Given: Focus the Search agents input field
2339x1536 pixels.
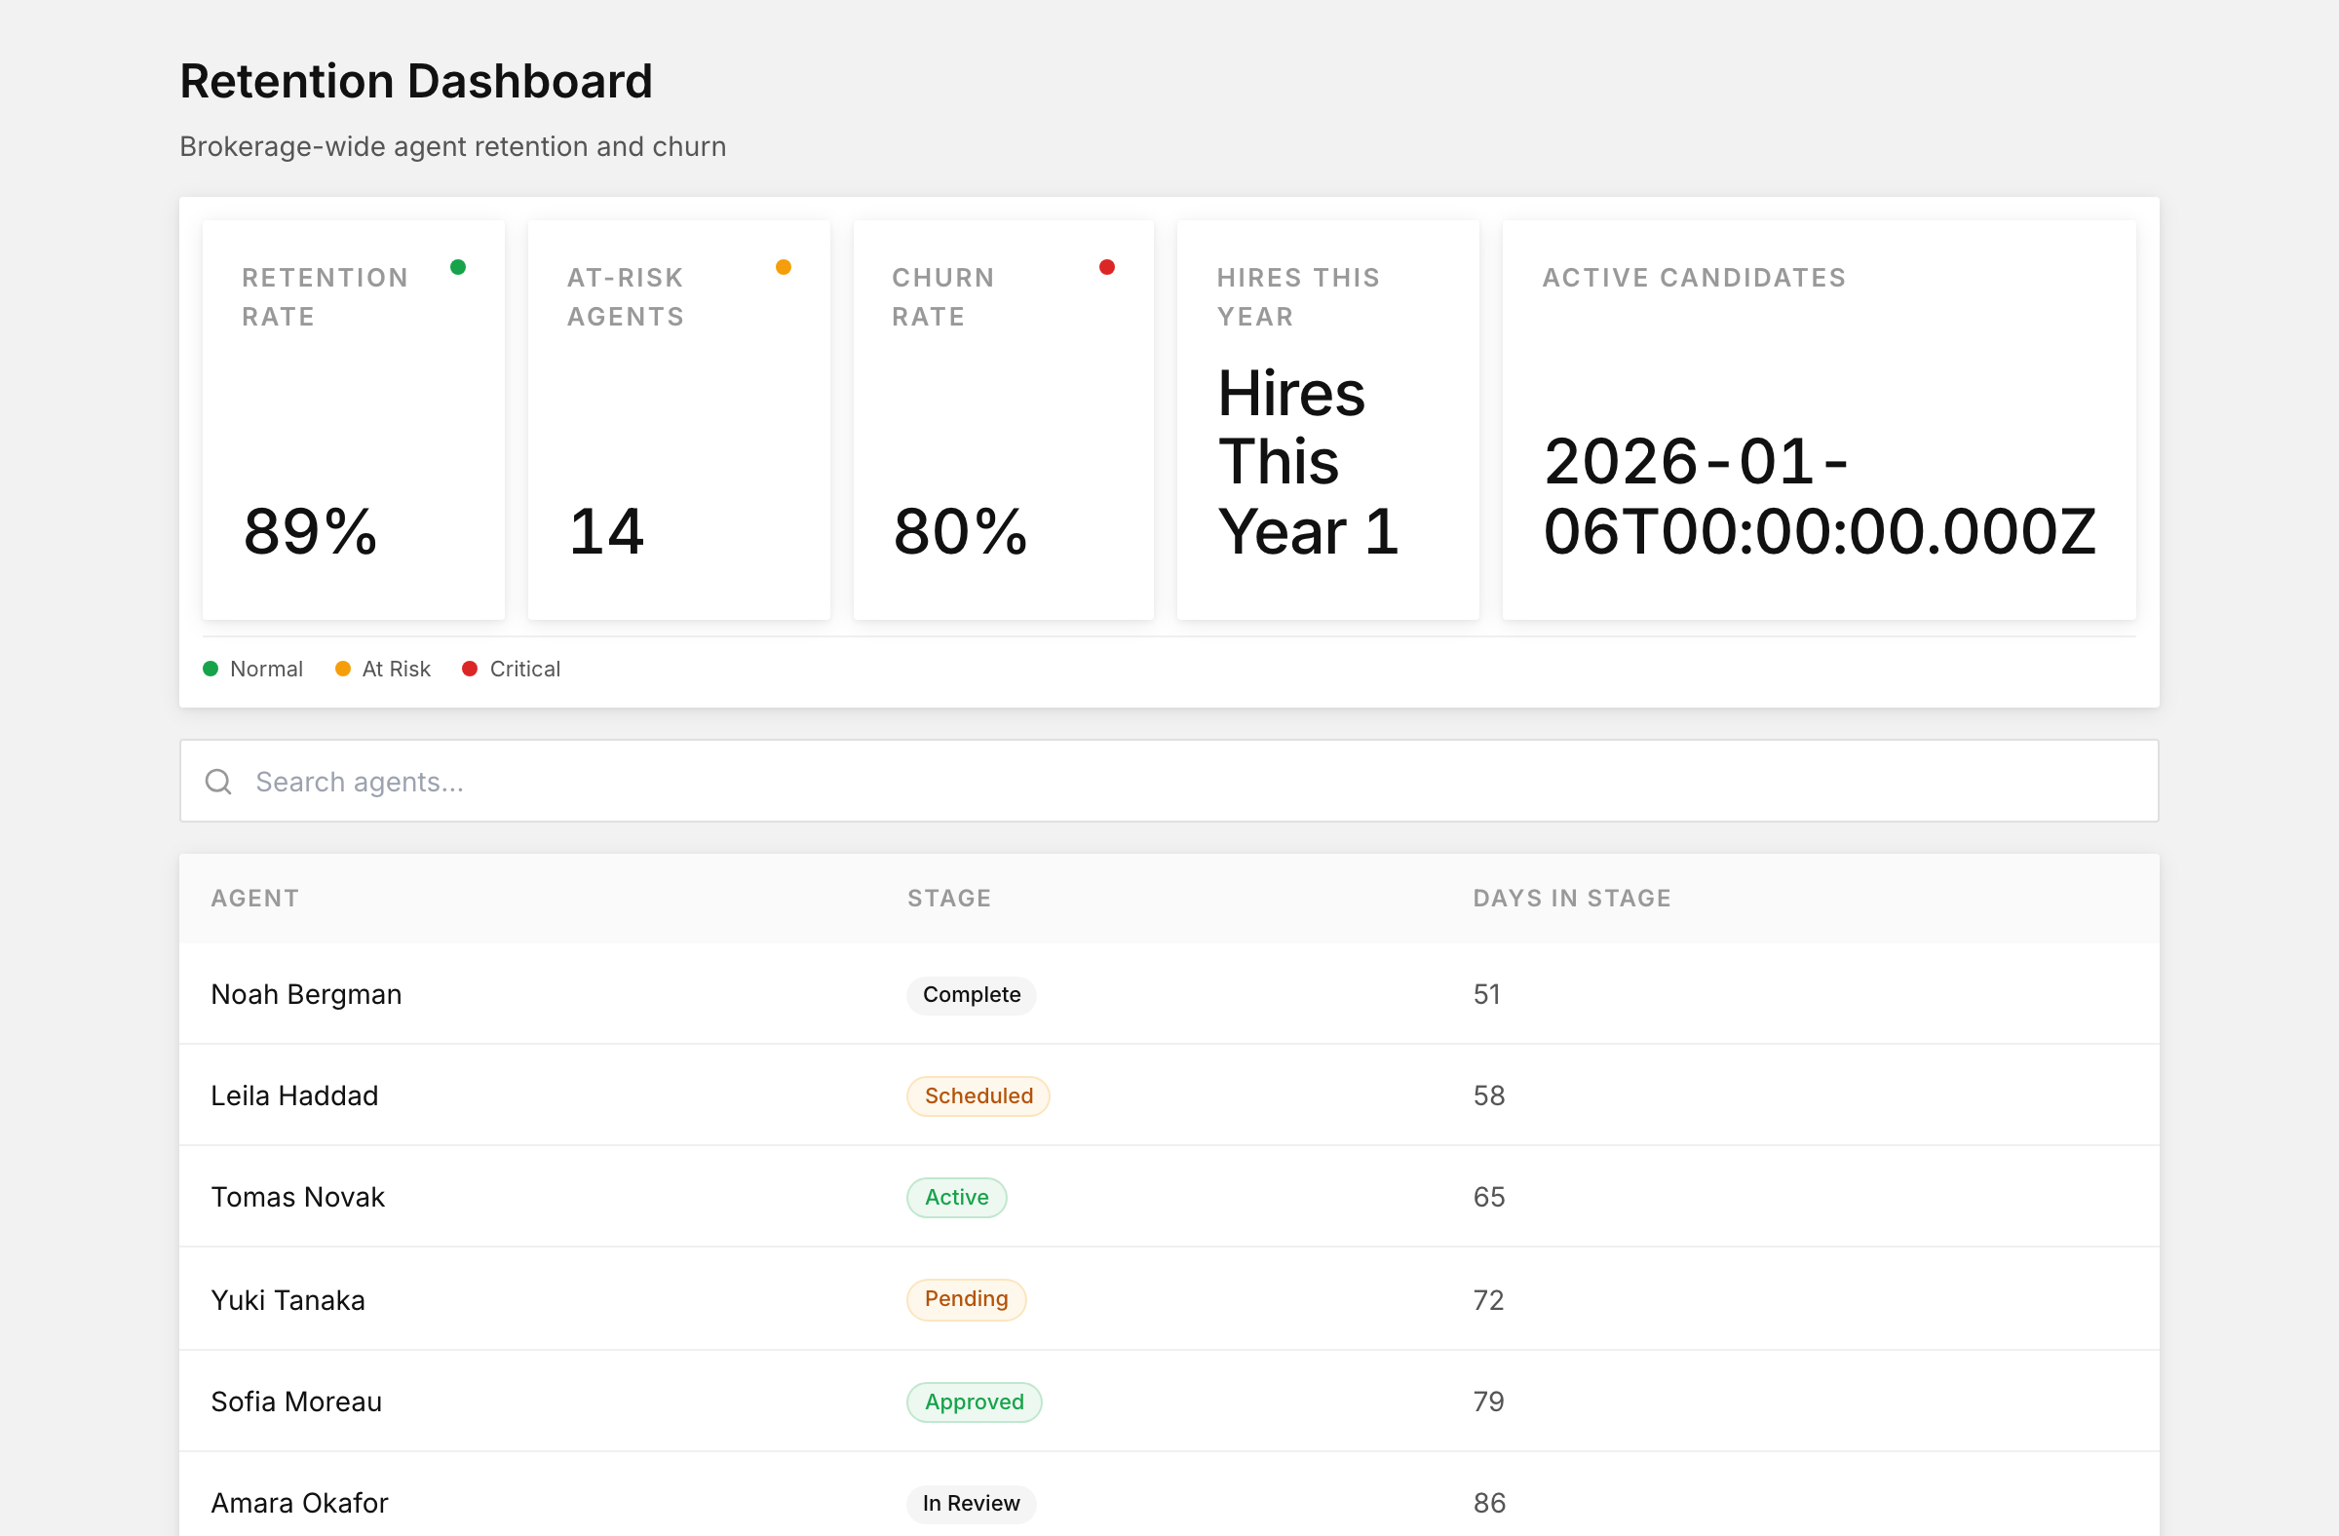Looking at the screenshot, I should [1169, 782].
